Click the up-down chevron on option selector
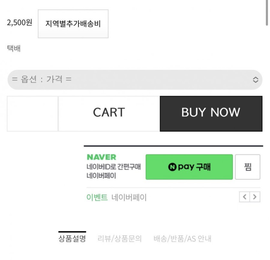The width and height of the screenshot is (270, 260). (255, 80)
